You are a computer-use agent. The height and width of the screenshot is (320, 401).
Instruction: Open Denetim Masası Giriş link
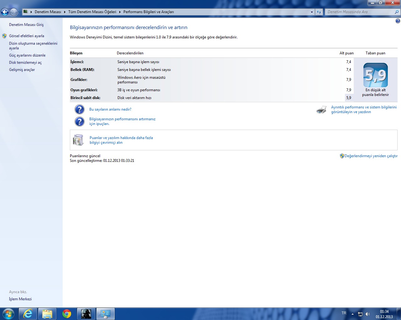tap(26, 25)
